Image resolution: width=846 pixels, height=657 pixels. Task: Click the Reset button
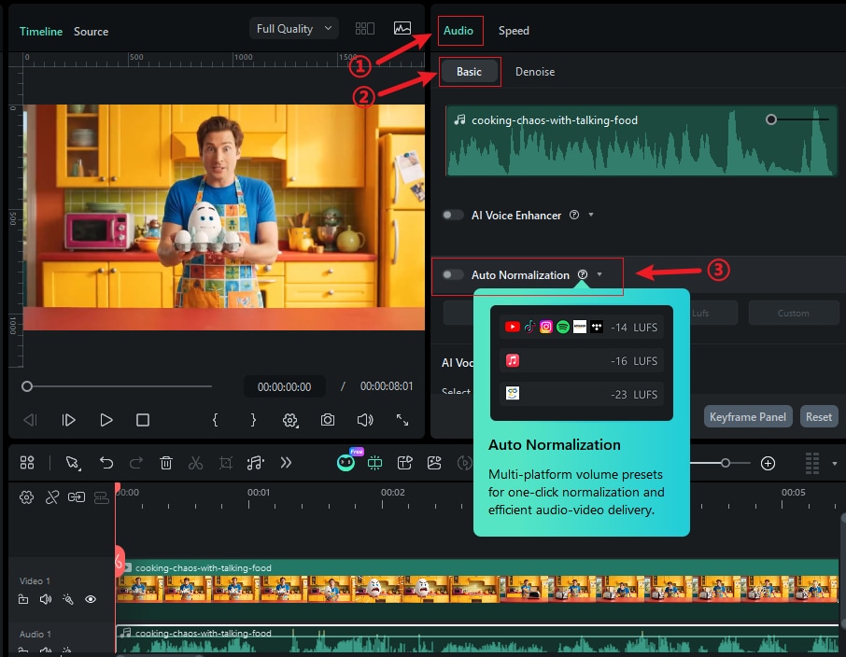[x=819, y=417]
